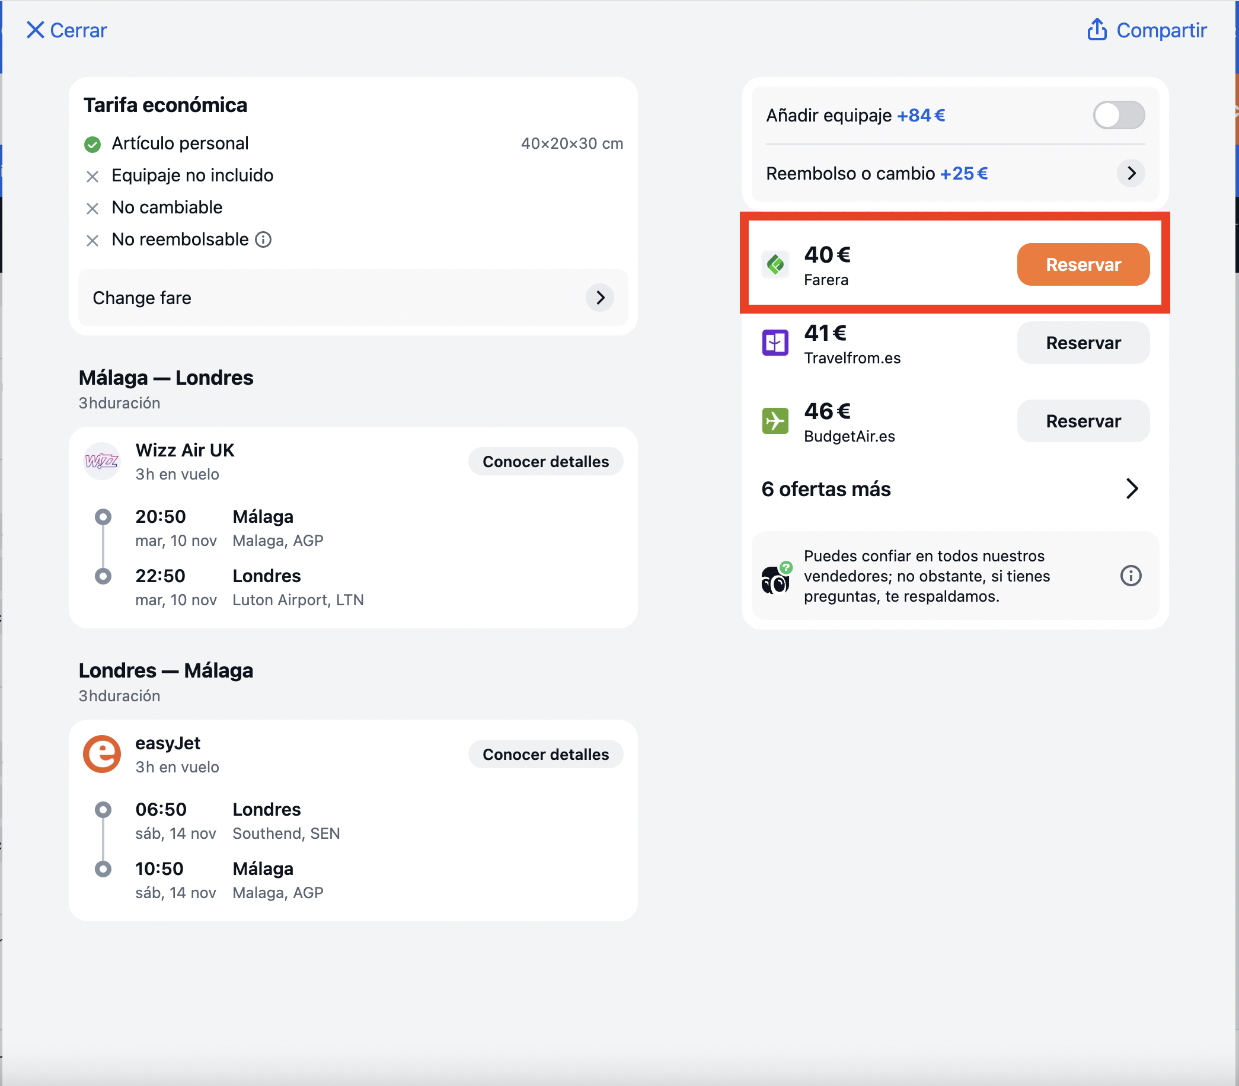1239x1086 pixels.
Task: Click the 10:50 Málaga arrival time
Action: pos(159,869)
